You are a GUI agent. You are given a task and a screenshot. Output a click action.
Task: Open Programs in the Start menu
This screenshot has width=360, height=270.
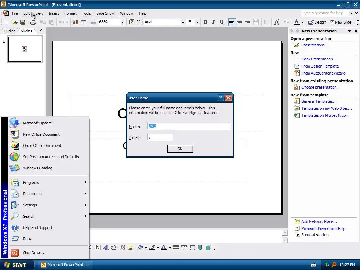[49, 182]
